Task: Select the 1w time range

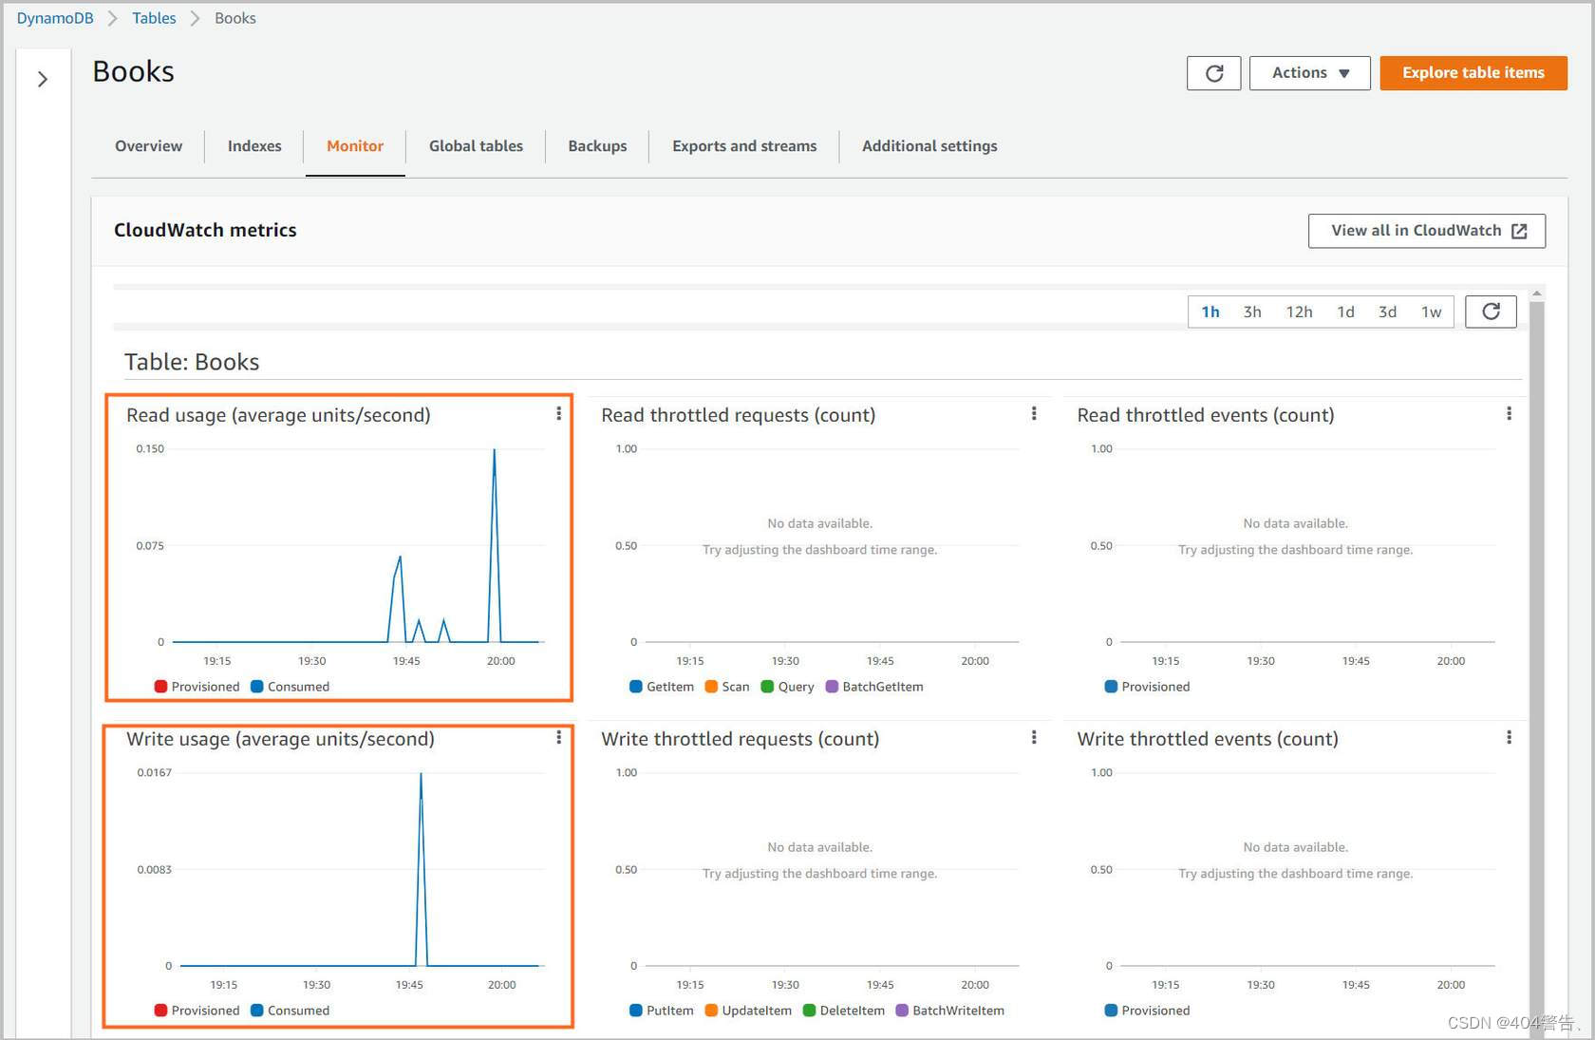Action: point(1431,312)
